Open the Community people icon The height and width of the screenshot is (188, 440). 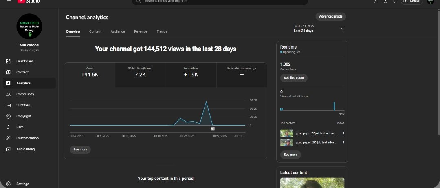coord(8,94)
